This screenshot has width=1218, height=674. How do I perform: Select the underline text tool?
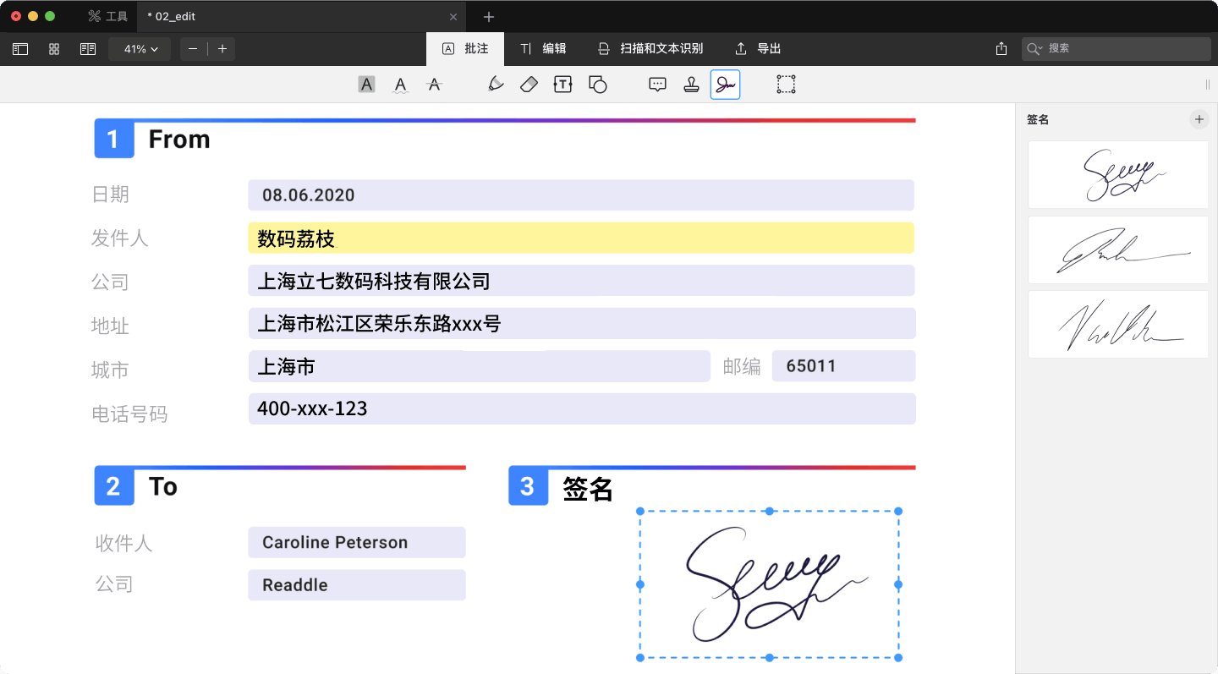[401, 85]
